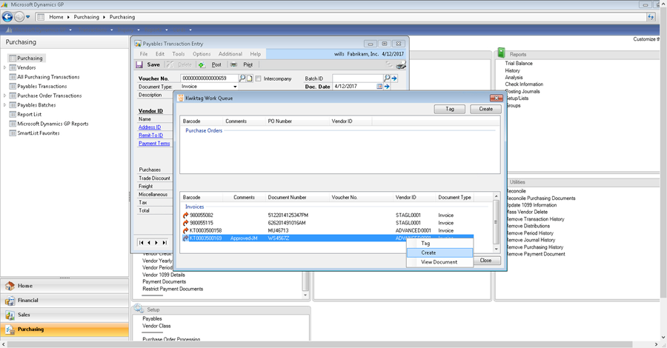
Task: Open the Document Type dropdown
Action: click(235, 87)
